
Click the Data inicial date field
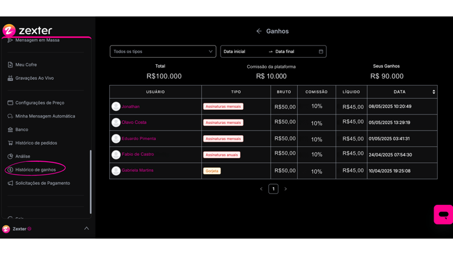[x=243, y=52]
